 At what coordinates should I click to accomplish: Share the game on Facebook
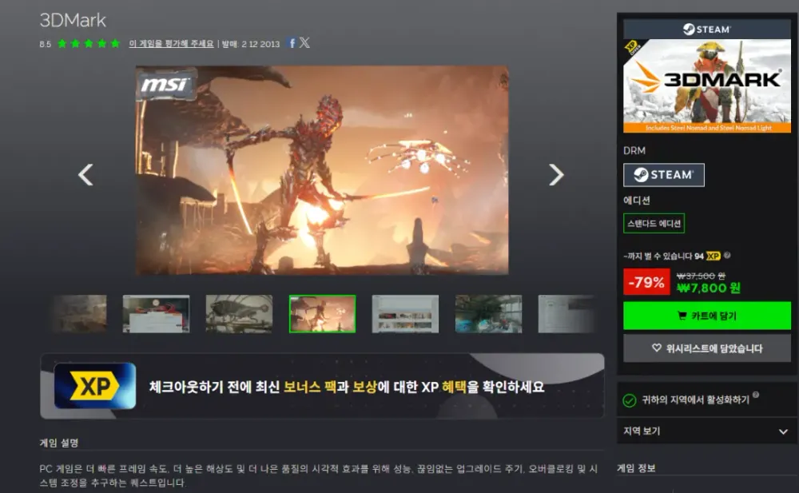coord(292,43)
